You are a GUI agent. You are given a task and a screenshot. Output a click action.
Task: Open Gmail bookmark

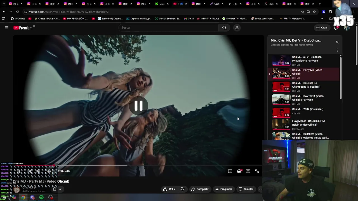click(189, 19)
